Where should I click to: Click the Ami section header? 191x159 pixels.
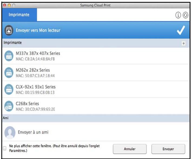pos(96,118)
